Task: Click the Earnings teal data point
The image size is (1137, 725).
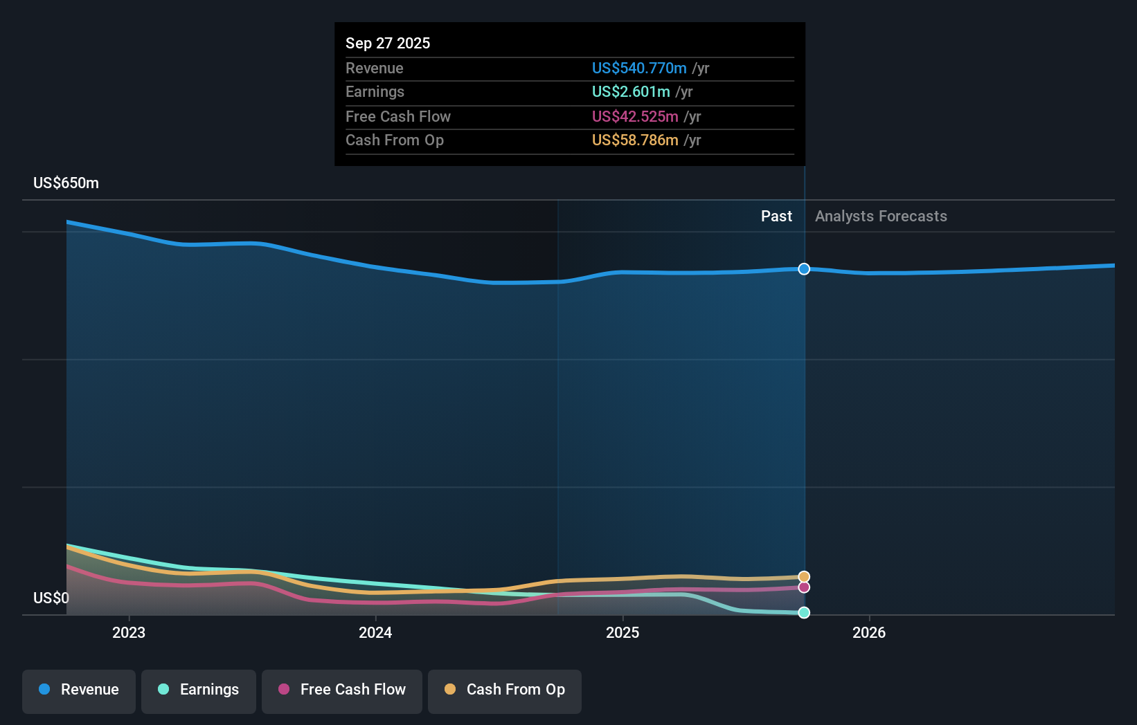Action: [804, 612]
